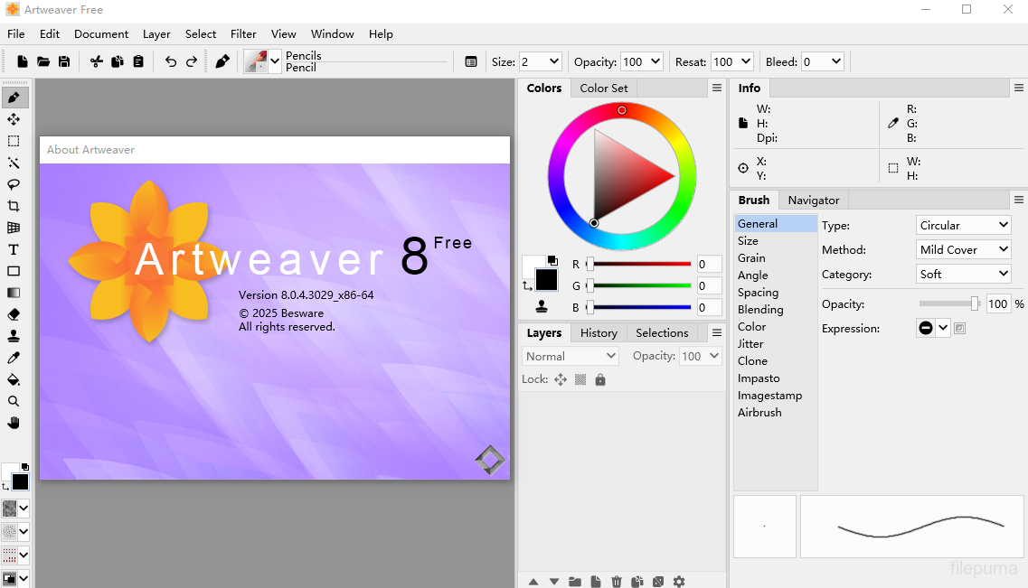Viewport: 1028px width, 588px height.
Task: Toggle the lock-all padlock in Layers
Action: pyautogui.click(x=600, y=379)
